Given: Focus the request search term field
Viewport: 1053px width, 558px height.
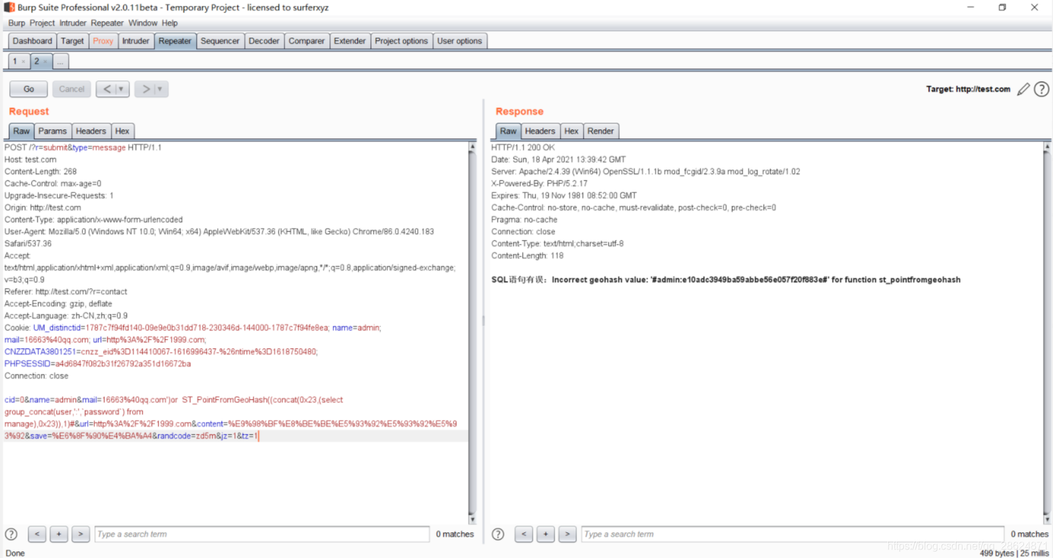Looking at the screenshot, I should coord(262,534).
